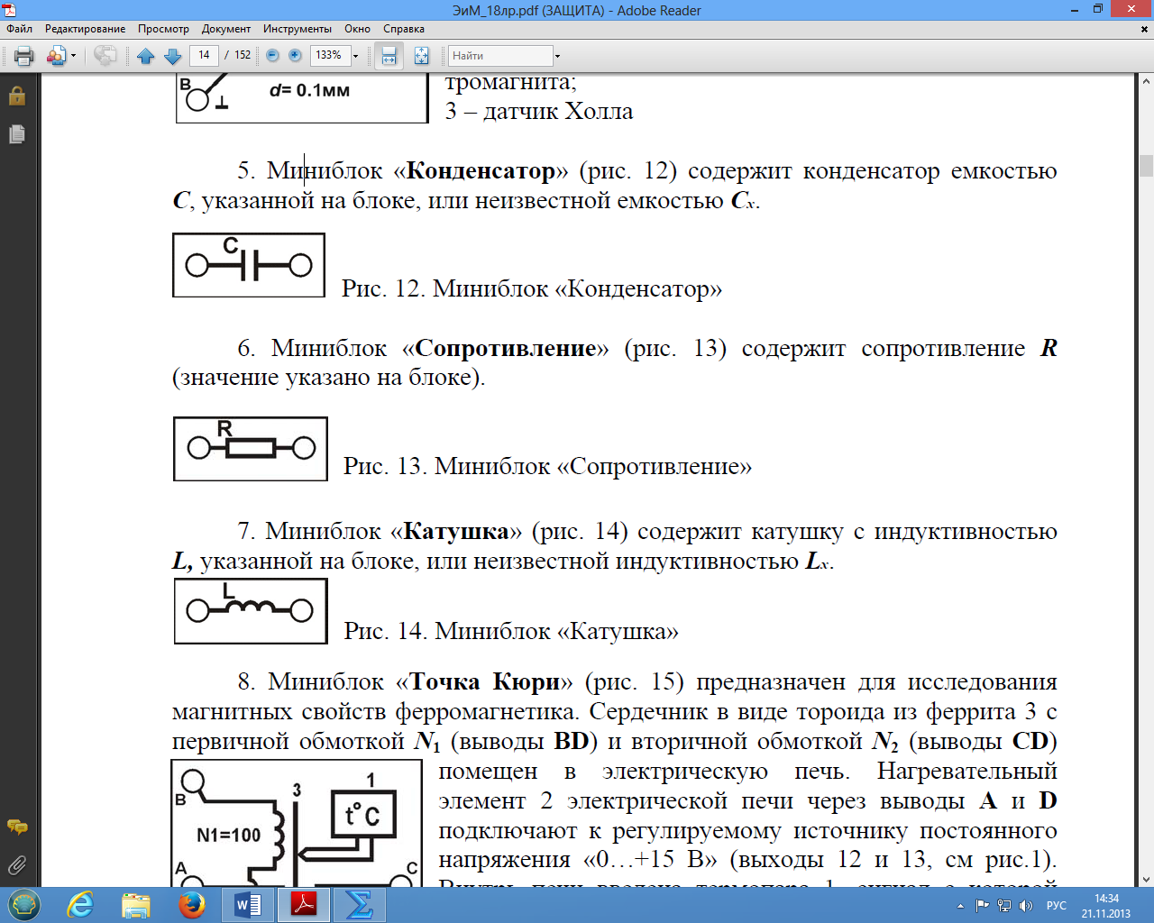The image size is (1154, 923).
Task: Click the caption 'Рис. 14. Миниблок «Катушка»'
Action: [x=511, y=631]
